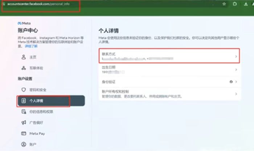Expand the 出生日期 row chevron

pos(236,69)
